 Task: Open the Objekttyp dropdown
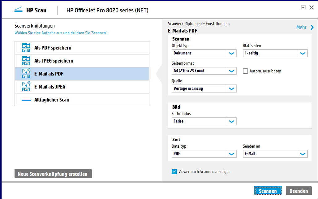pos(231,53)
